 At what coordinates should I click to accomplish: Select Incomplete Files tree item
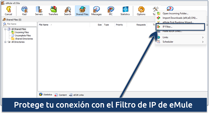coord(23,36)
